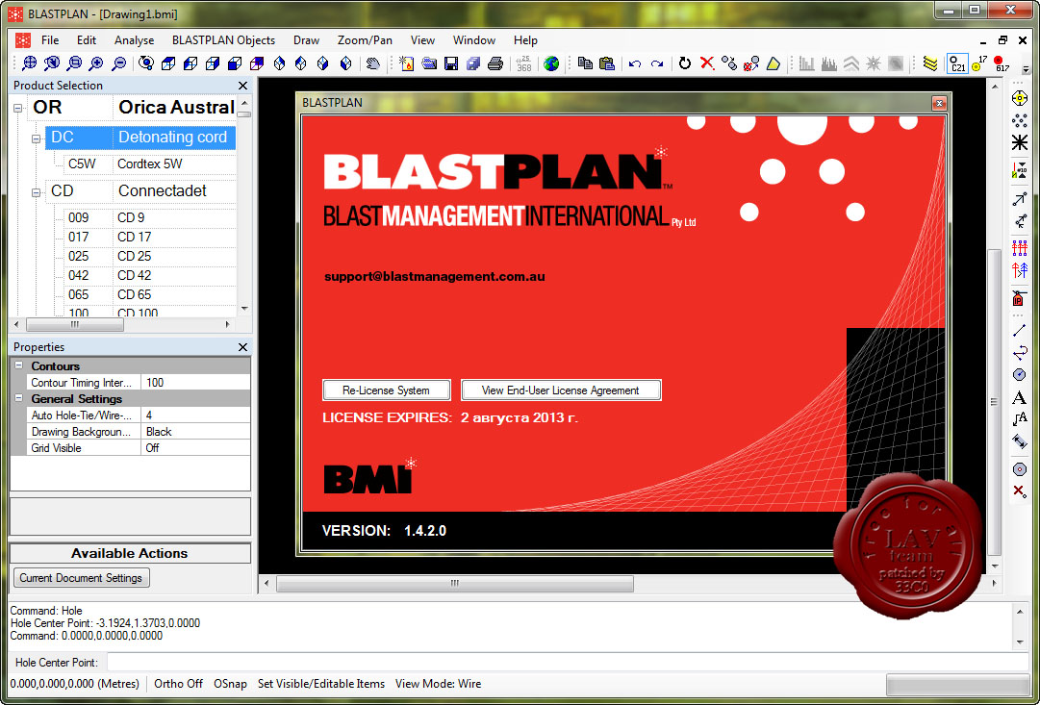Click Set Visible/Editable Items in status bar

[x=321, y=684]
